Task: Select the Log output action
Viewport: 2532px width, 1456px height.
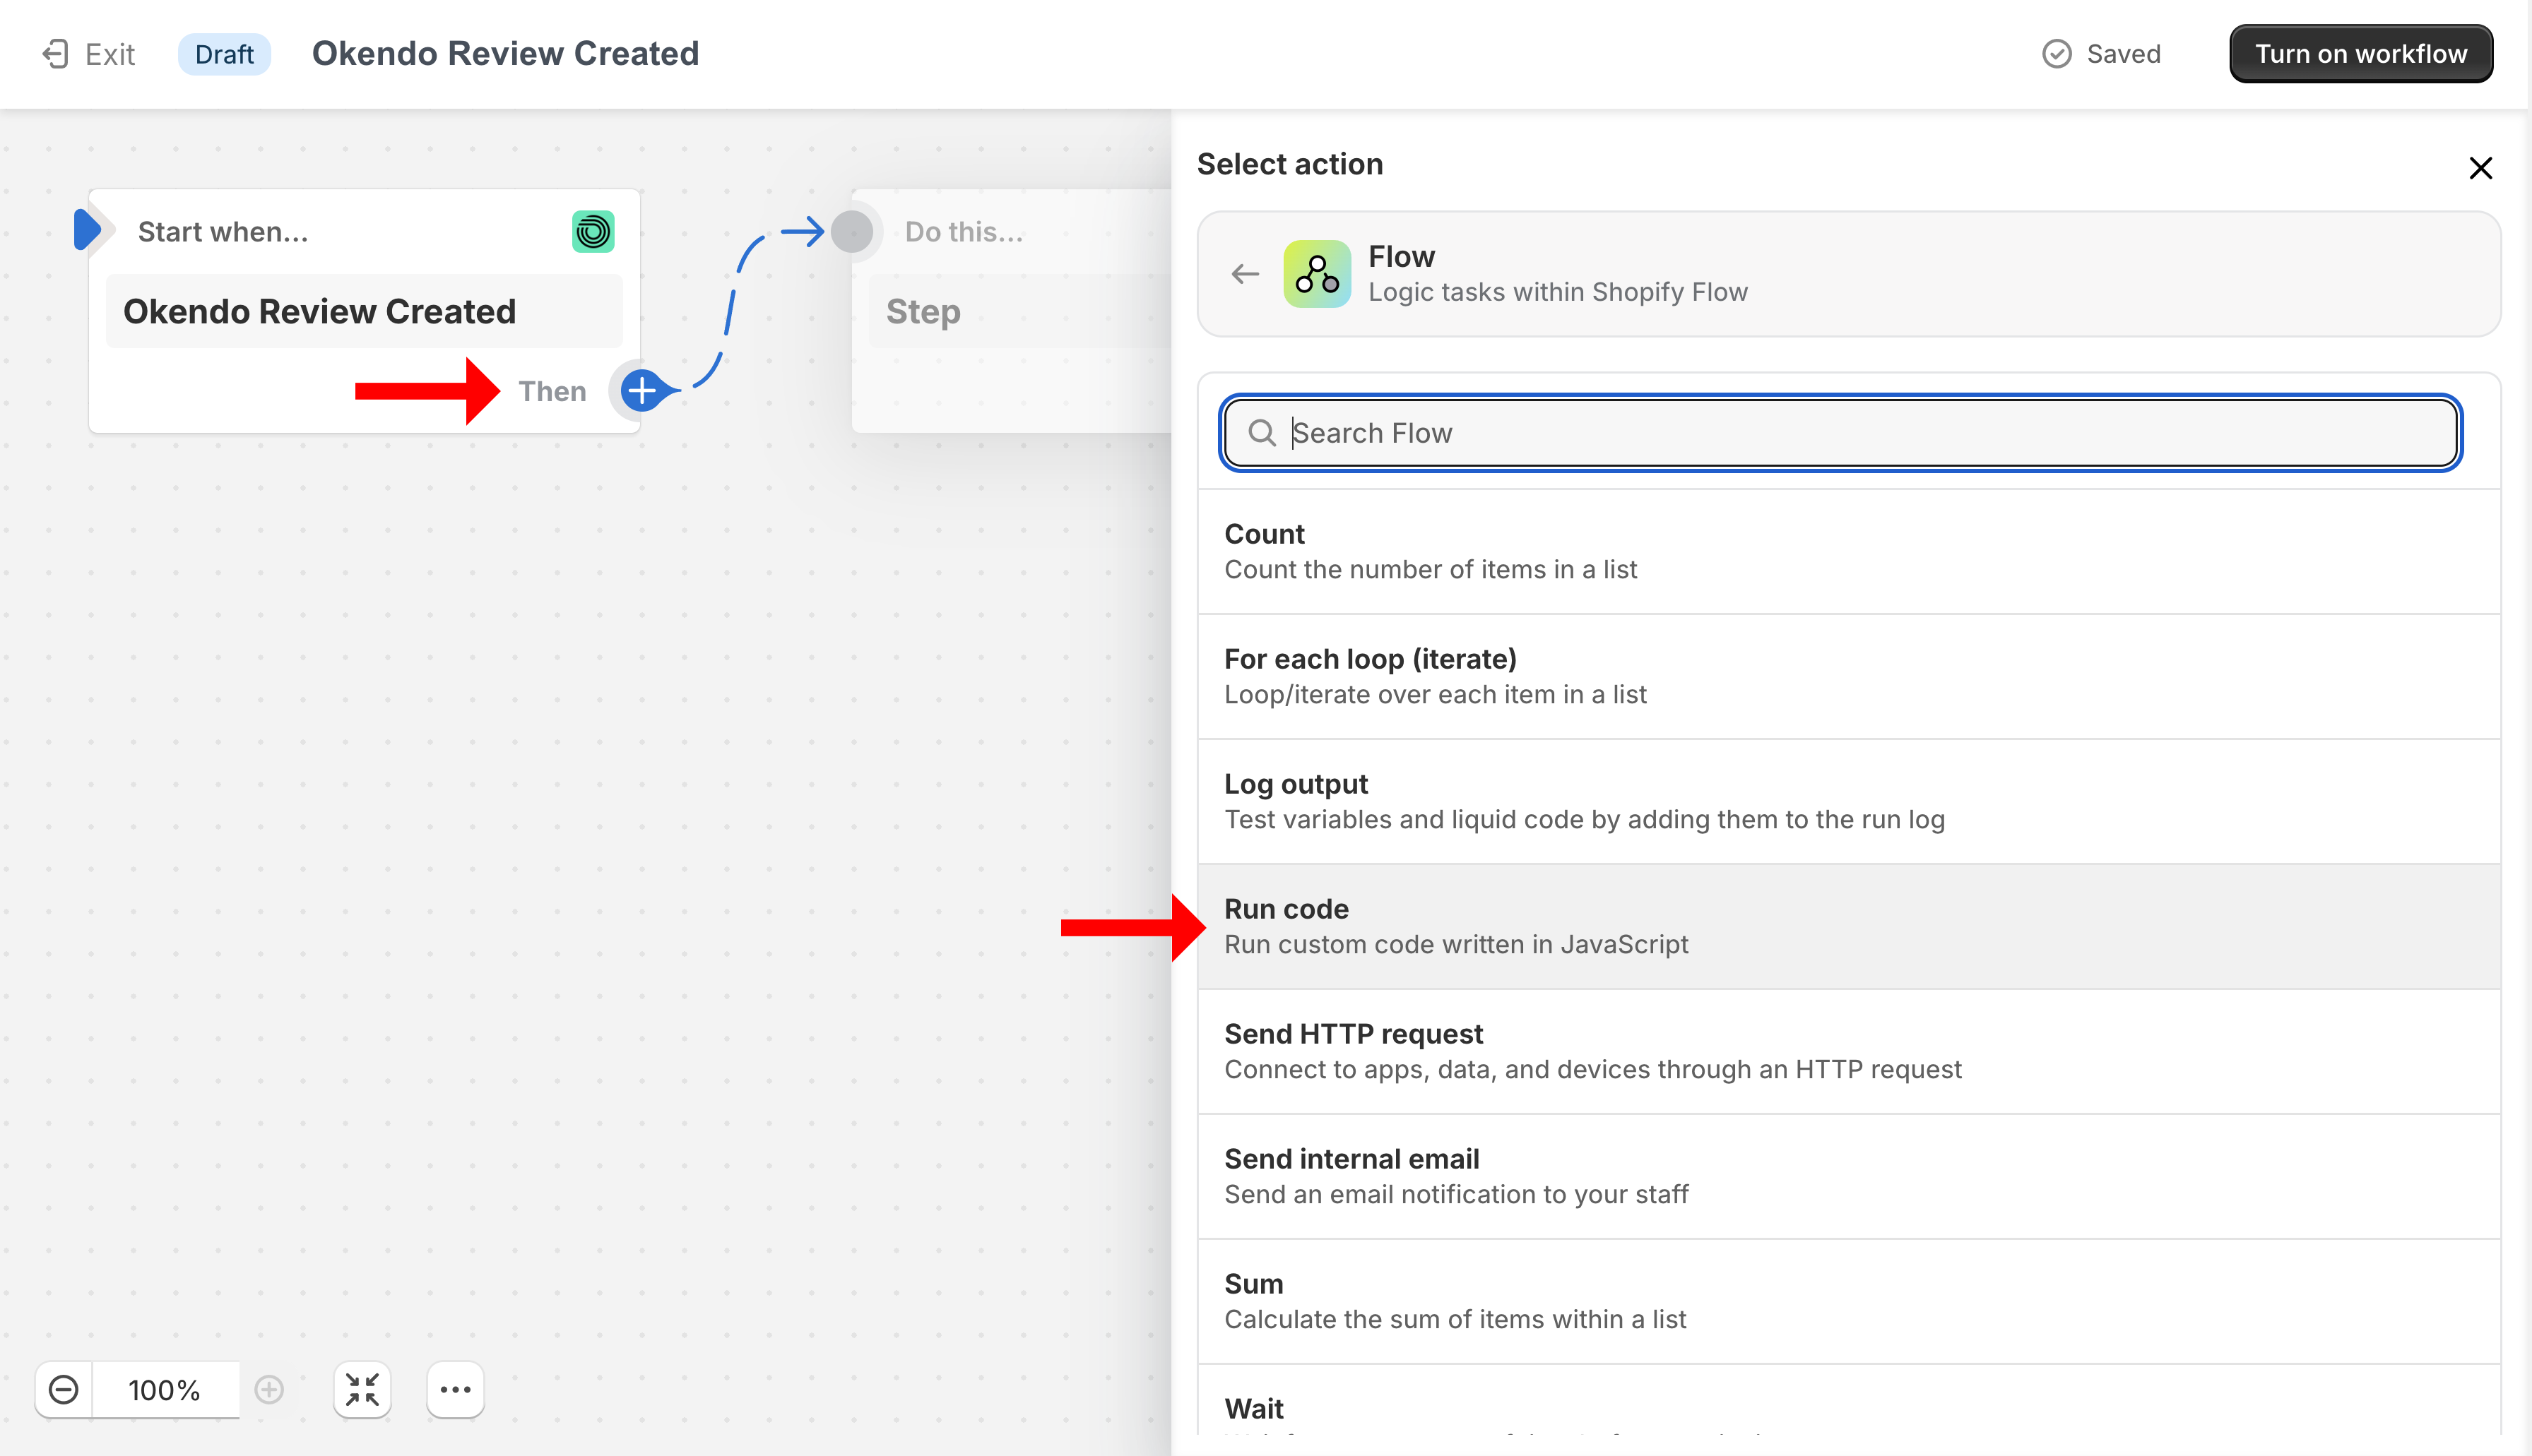Action: click(x=1849, y=801)
